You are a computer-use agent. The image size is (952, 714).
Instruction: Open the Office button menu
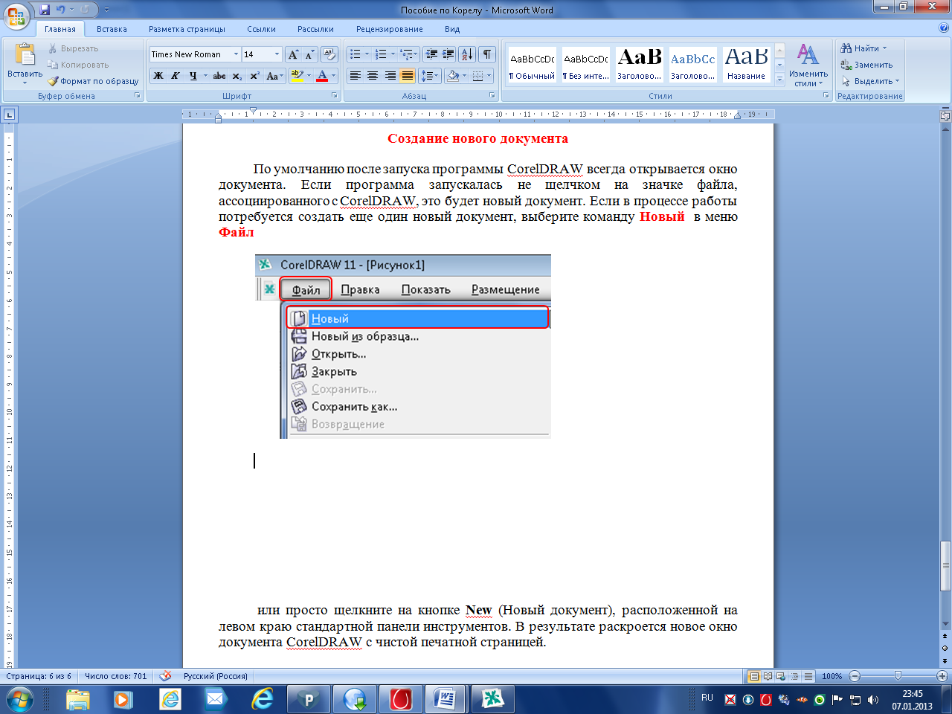pyautogui.click(x=16, y=16)
